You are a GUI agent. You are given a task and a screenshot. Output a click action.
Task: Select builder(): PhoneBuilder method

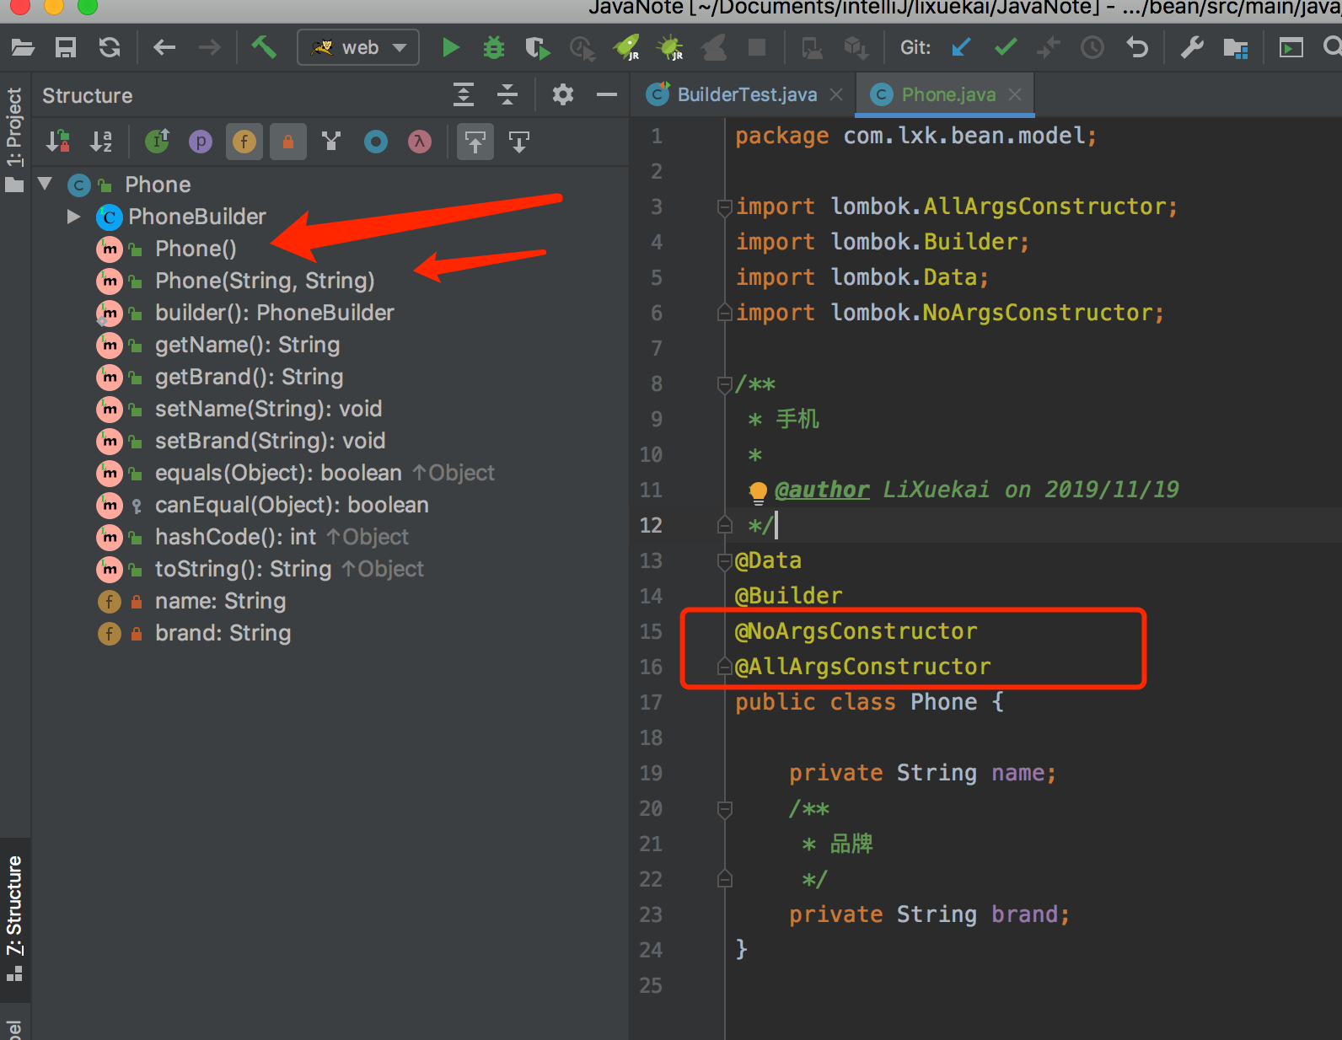click(275, 313)
